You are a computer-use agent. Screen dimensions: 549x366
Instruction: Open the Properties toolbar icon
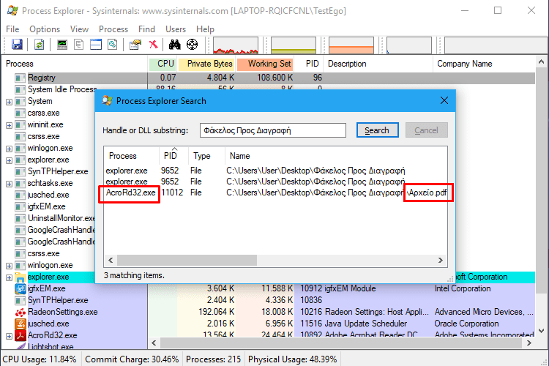point(135,45)
